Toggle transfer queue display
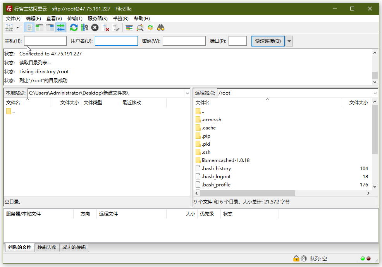 tap(61, 28)
